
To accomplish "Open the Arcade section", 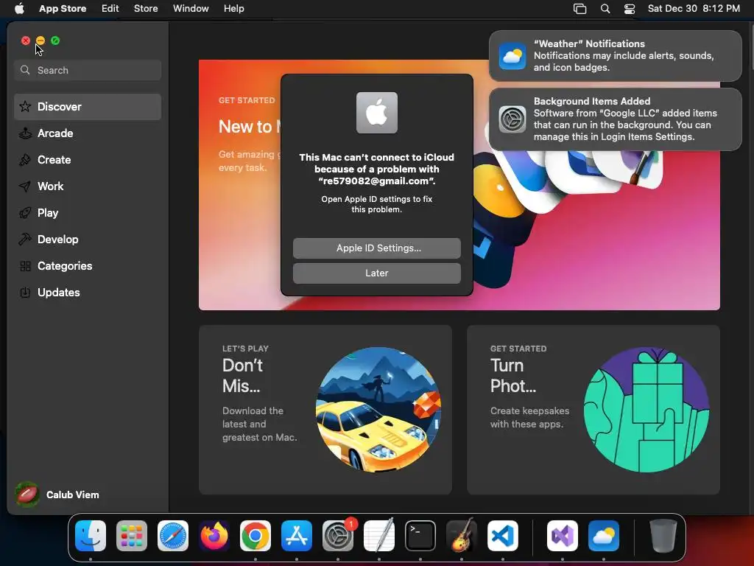I will coord(88,133).
